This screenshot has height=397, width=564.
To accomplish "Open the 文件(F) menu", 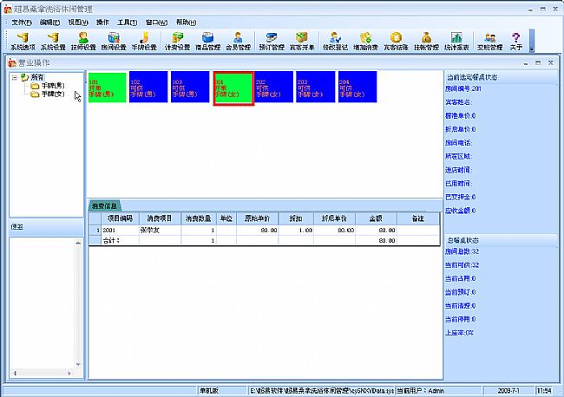I will click(22, 23).
